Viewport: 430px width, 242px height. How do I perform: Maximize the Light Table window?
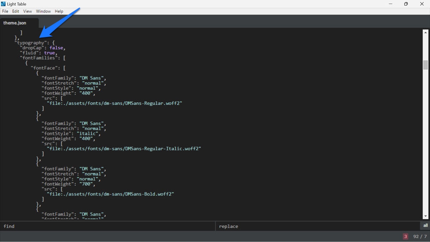pyautogui.click(x=405, y=4)
